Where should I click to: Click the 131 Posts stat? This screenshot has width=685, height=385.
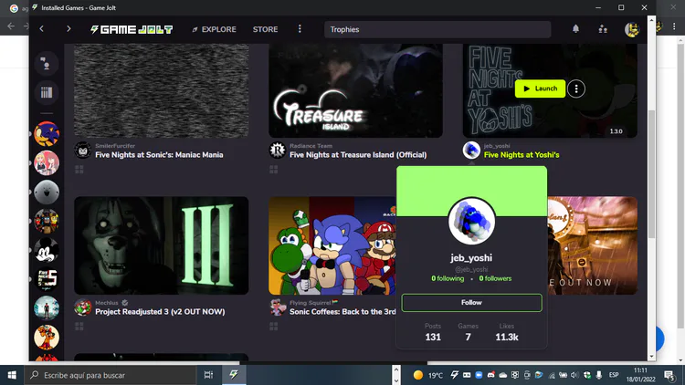coord(433,332)
